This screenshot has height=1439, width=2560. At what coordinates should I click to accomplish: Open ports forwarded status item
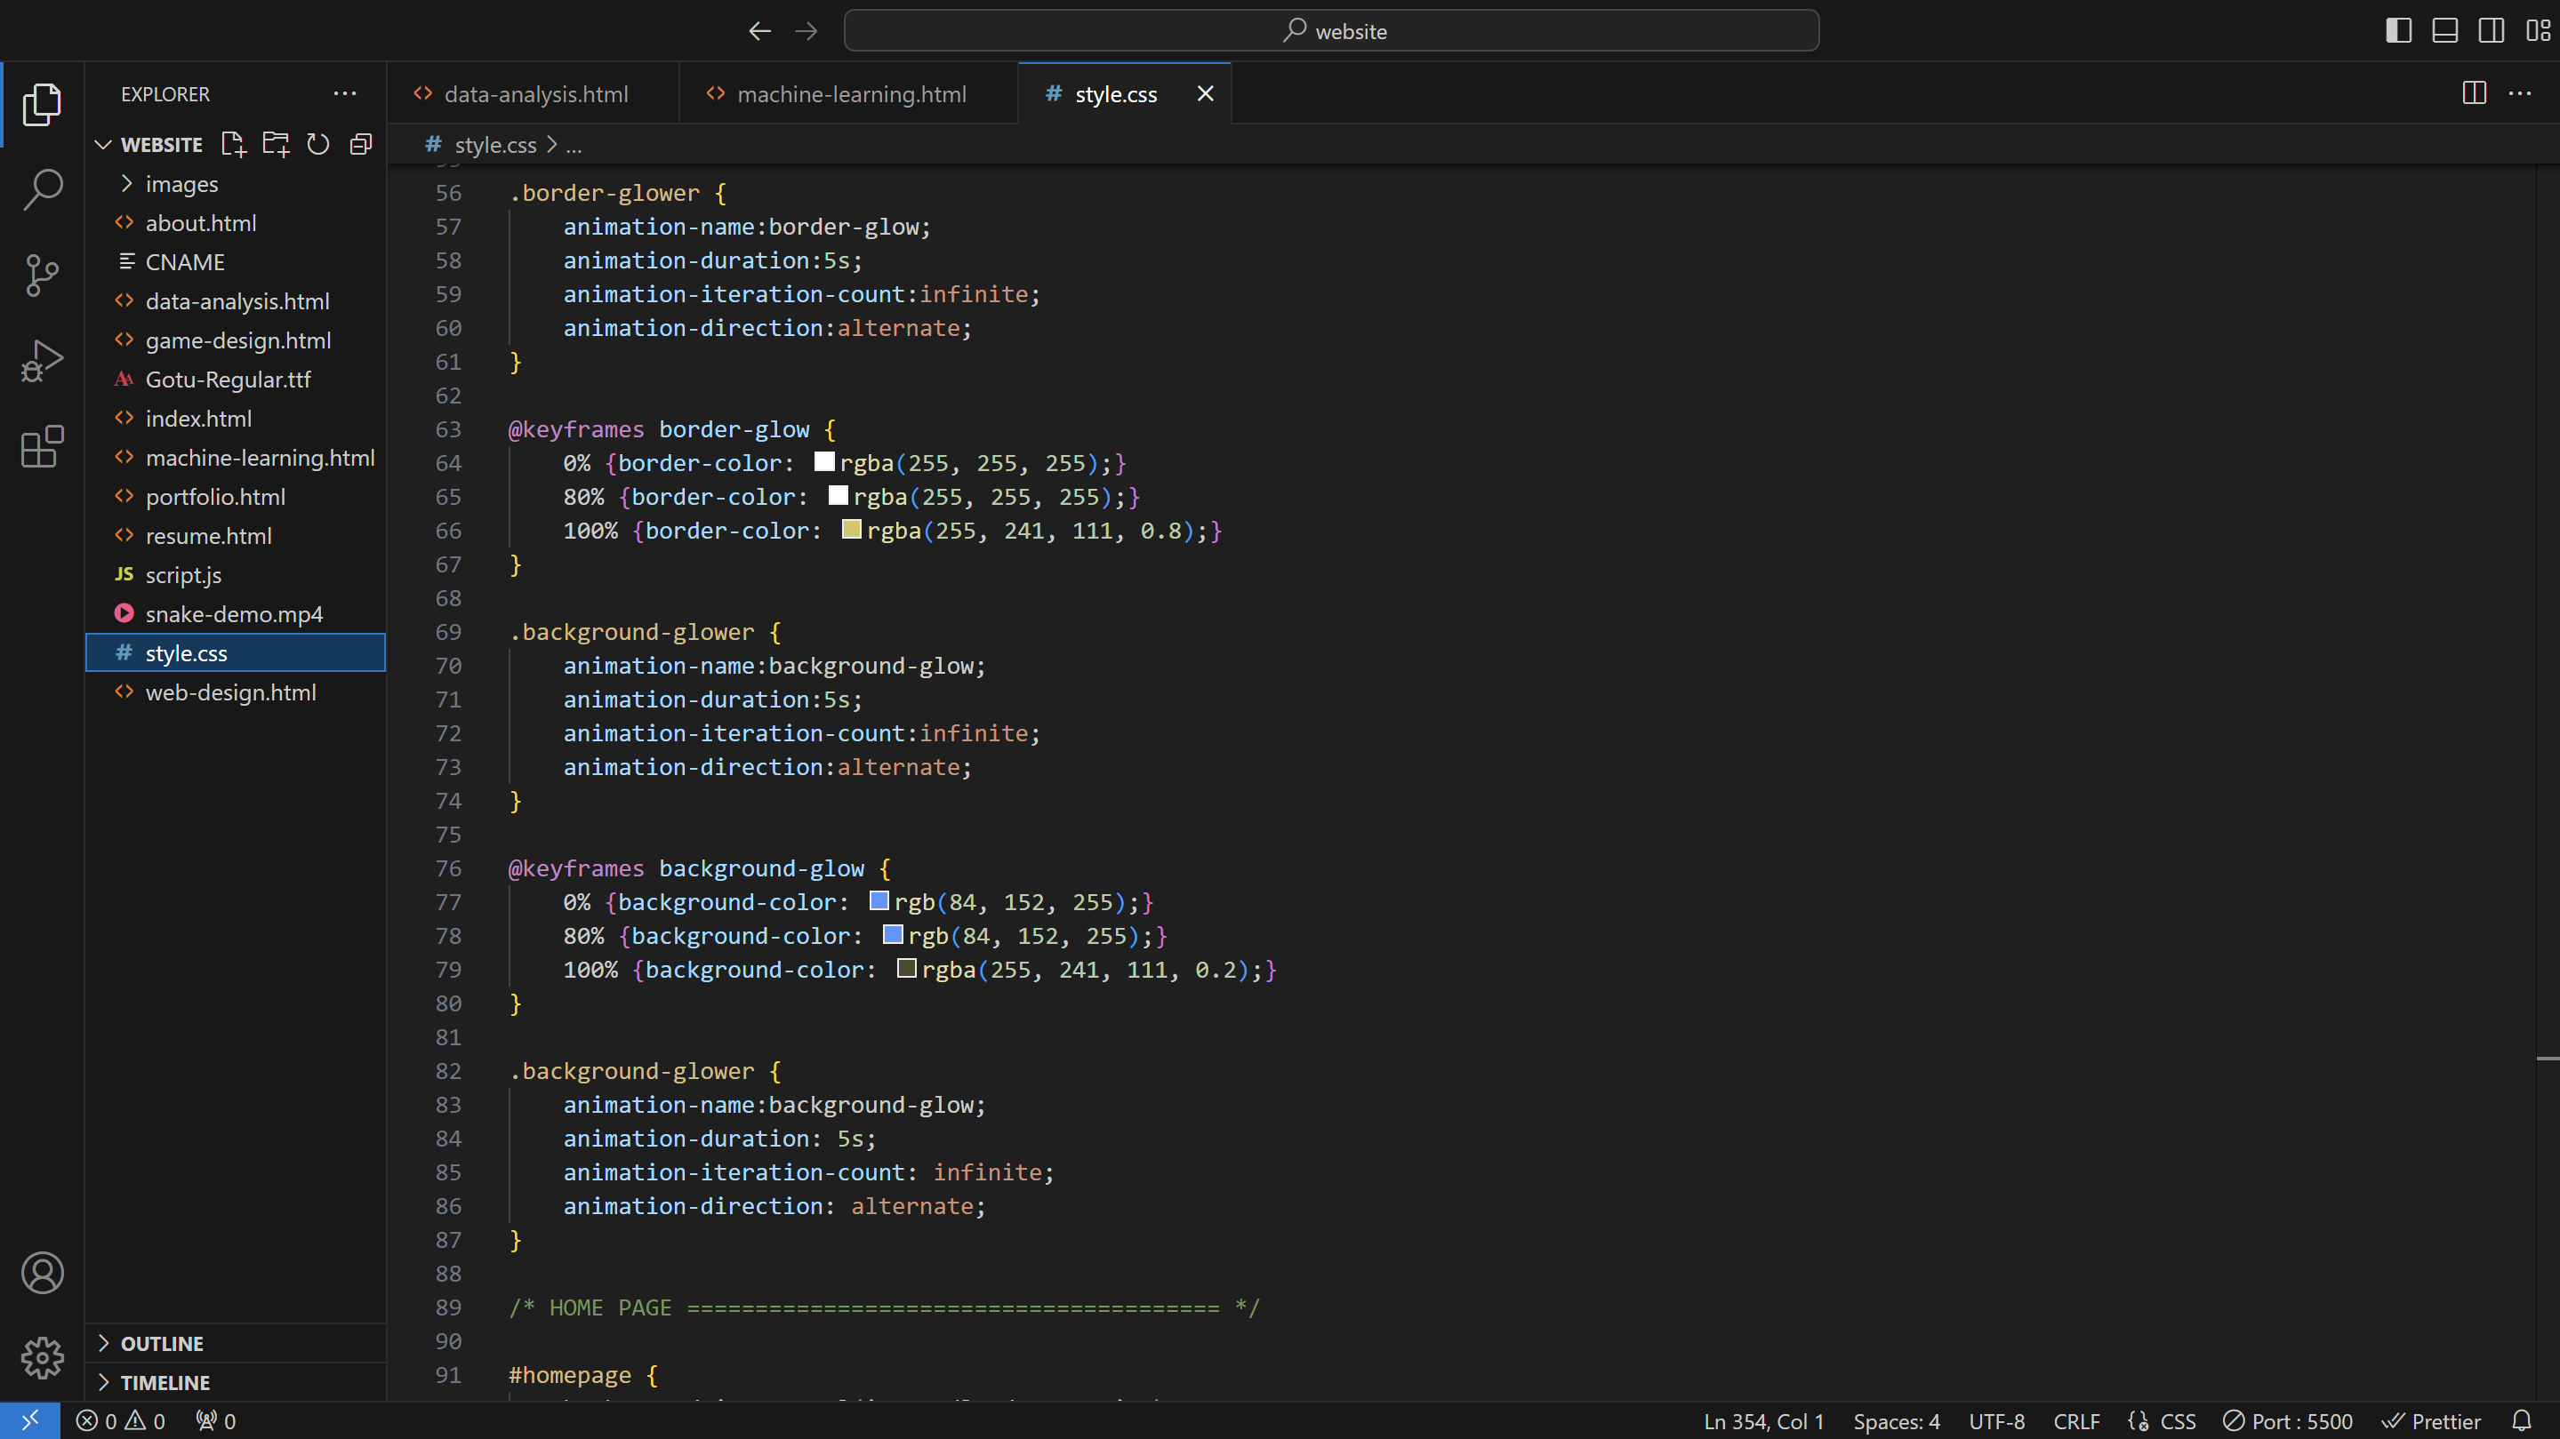(216, 1421)
